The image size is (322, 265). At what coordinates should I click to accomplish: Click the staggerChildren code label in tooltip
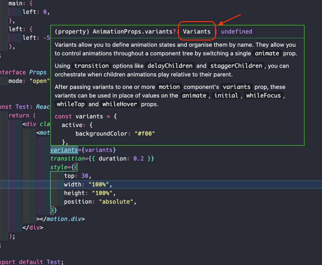(x=236, y=66)
